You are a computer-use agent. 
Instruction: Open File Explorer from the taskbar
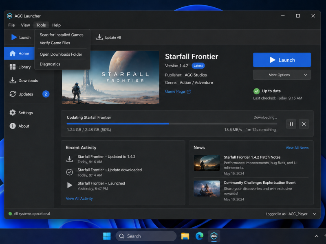(x=185, y=236)
